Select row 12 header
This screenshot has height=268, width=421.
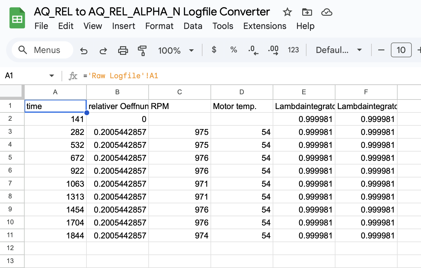pyautogui.click(x=12, y=248)
